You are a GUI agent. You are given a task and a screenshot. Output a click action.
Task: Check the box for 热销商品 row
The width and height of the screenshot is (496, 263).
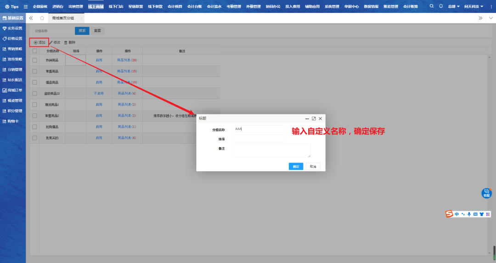pos(35,60)
